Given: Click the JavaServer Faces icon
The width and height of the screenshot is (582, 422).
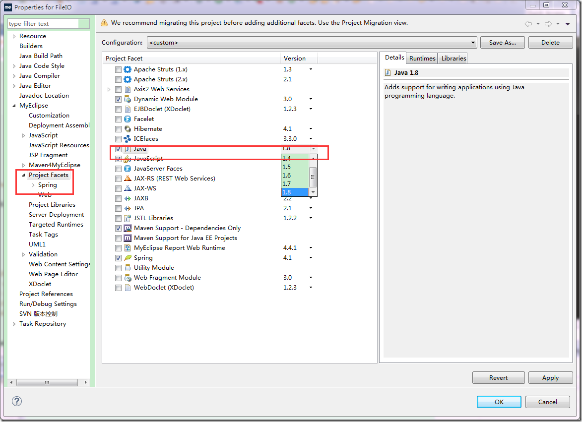Looking at the screenshot, I should coord(128,169).
